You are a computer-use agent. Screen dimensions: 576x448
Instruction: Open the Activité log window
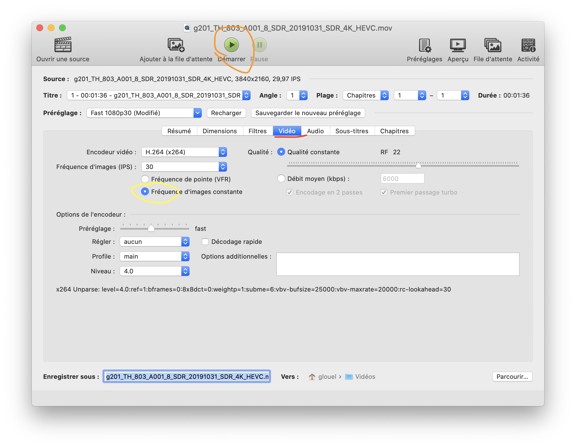(528, 45)
